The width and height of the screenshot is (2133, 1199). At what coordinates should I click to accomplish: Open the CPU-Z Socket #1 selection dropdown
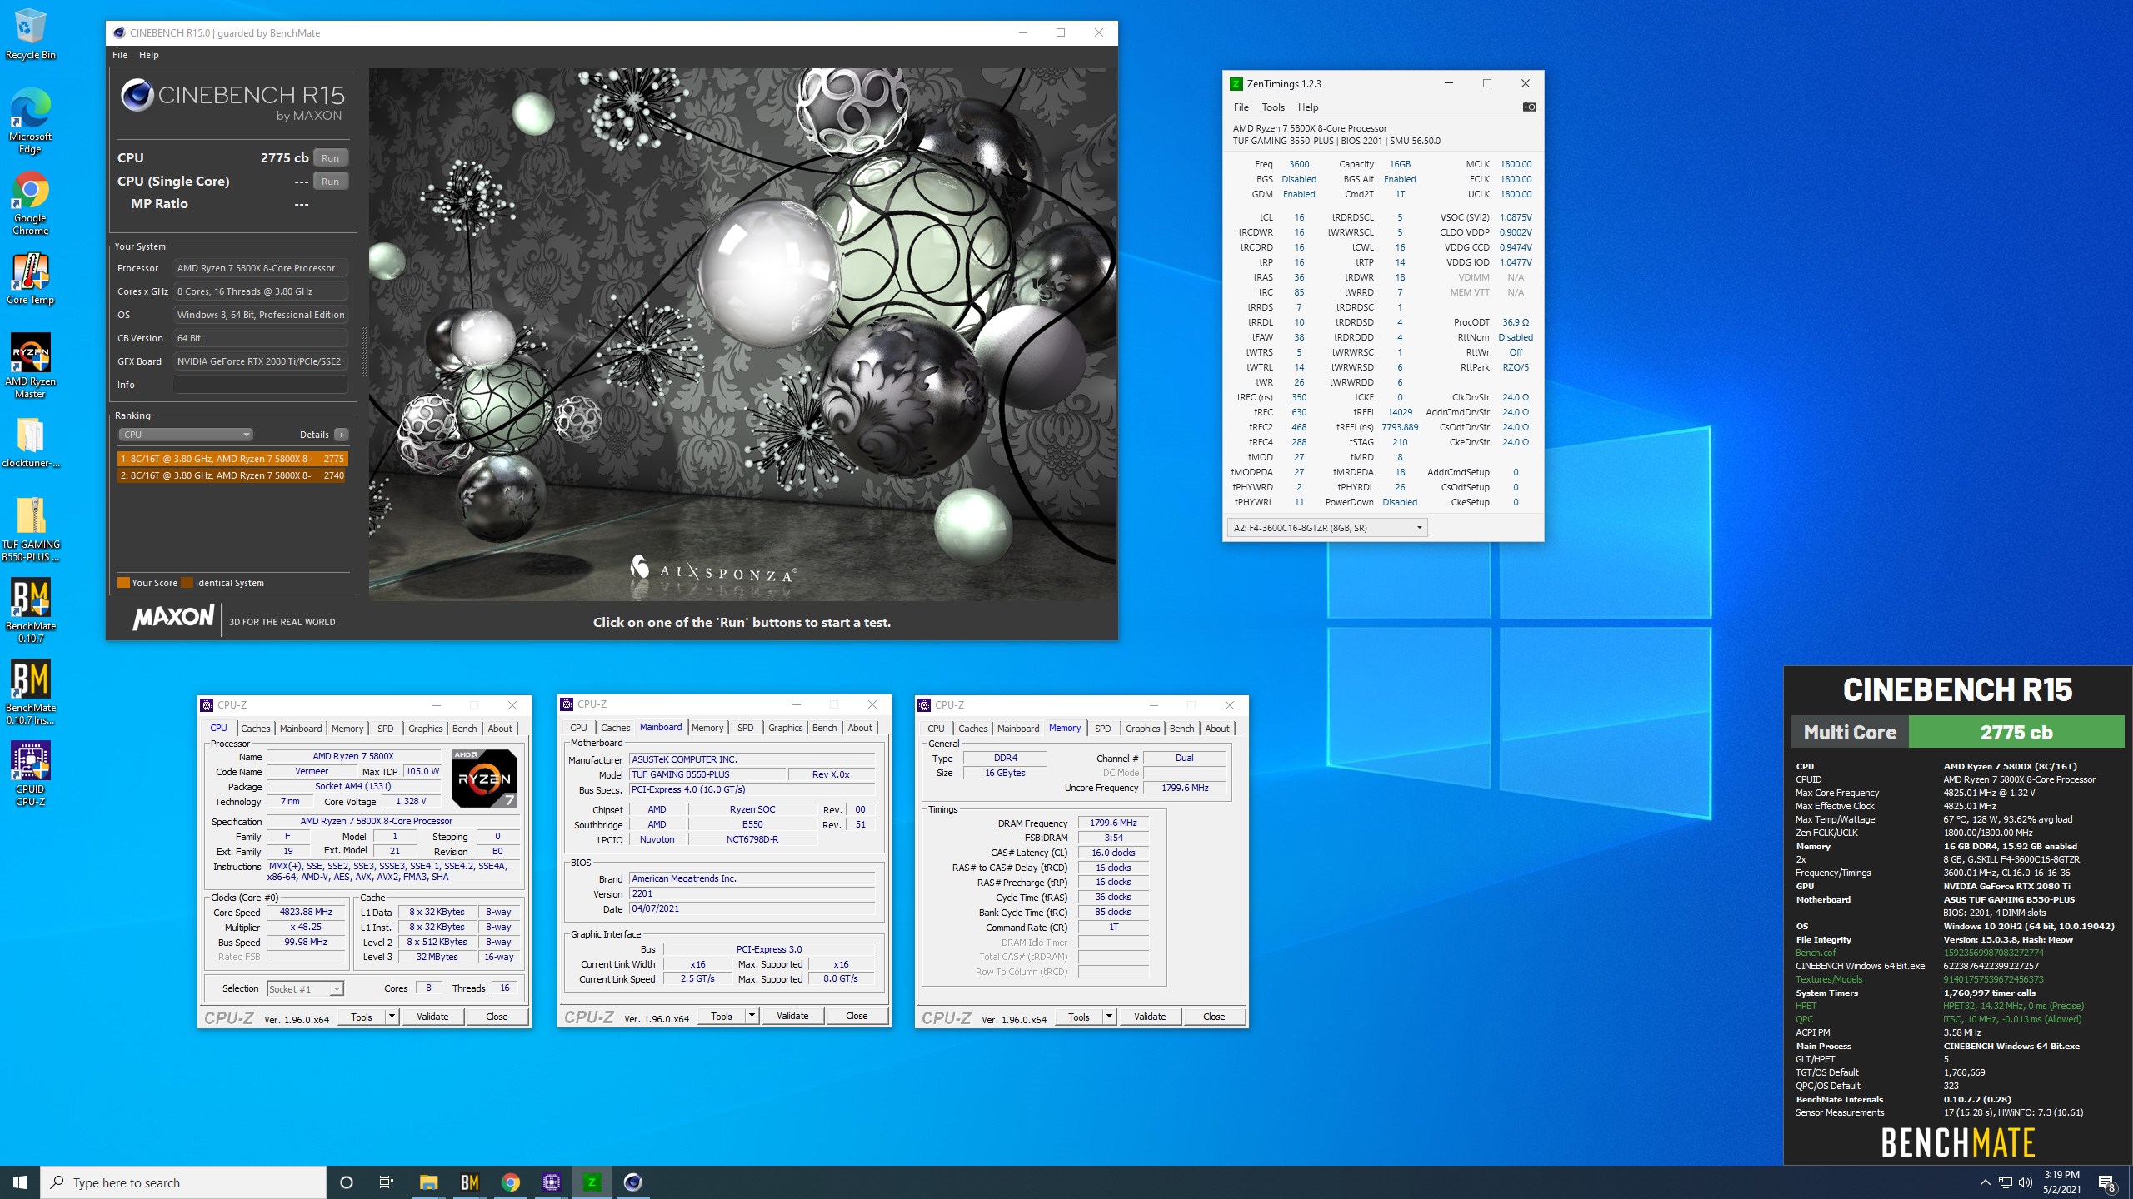click(x=305, y=988)
